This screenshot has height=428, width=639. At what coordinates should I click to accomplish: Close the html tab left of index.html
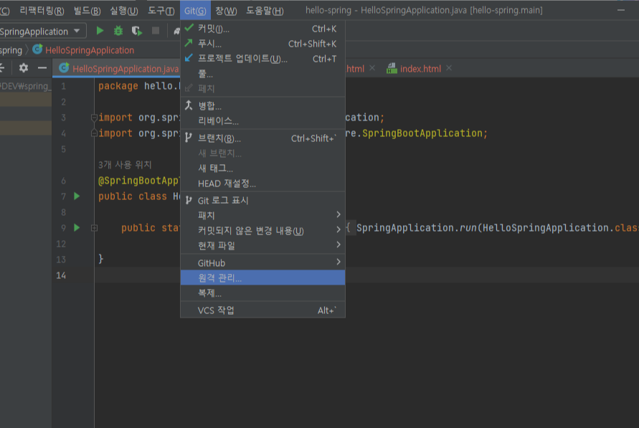tap(372, 68)
